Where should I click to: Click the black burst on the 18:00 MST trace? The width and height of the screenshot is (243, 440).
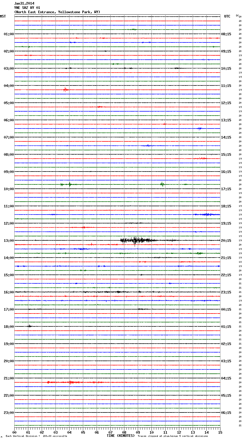tap(30, 326)
